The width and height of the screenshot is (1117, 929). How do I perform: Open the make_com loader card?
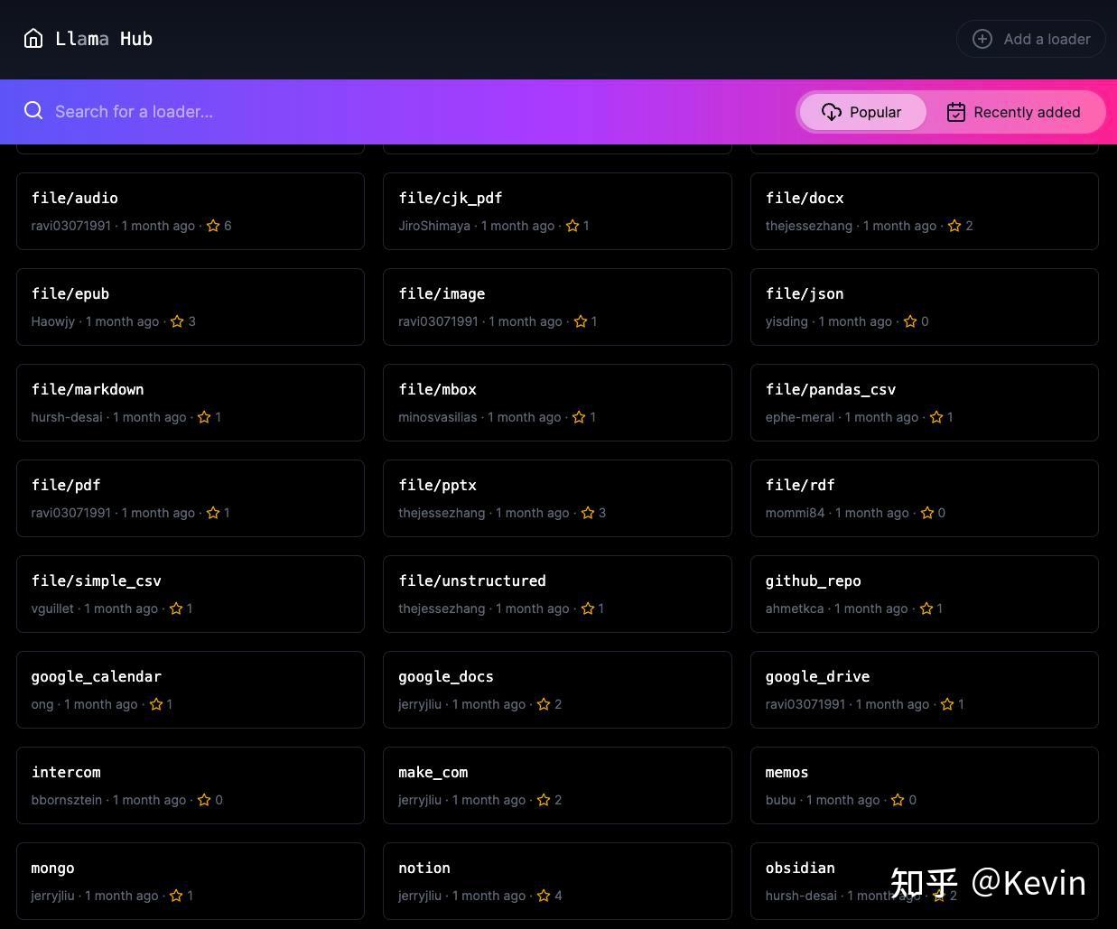[x=557, y=785]
